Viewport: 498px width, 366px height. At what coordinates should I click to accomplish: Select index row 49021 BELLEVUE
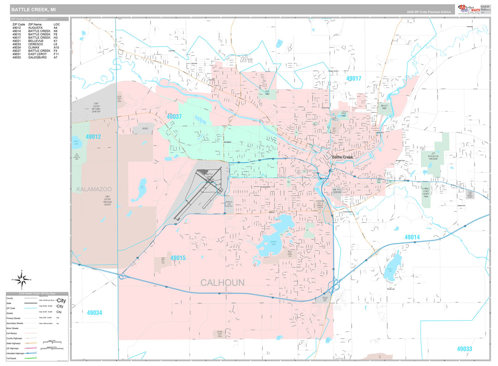click(36, 41)
